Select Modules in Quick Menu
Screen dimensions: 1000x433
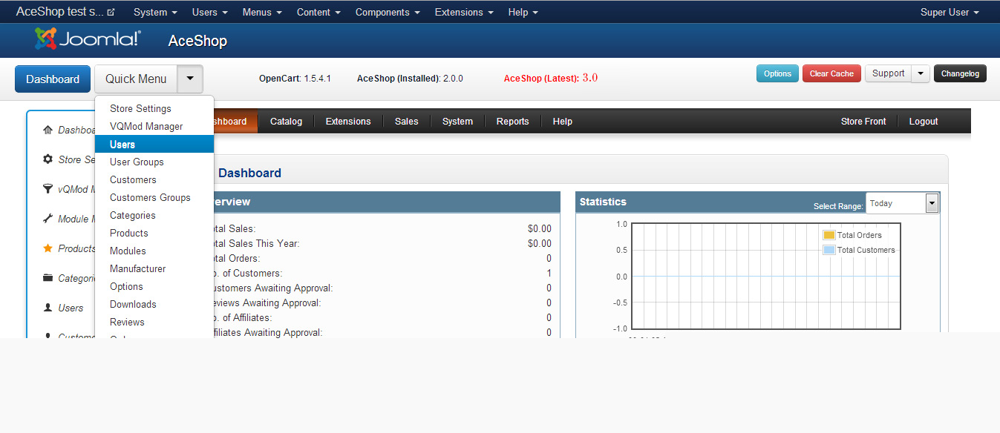click(x=154, y=251)
